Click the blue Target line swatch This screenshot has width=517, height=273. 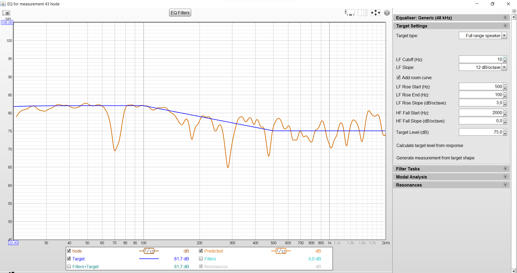pos(149,259)
